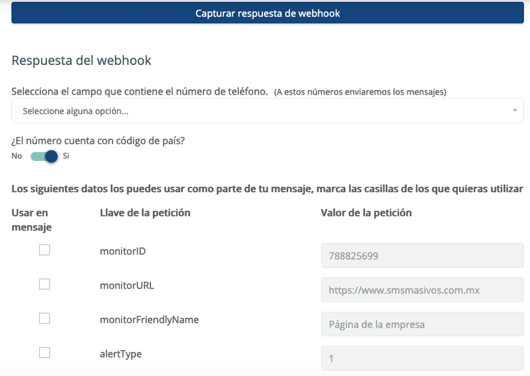Viewport: 530px width, 376px height.
Task: Select the Página de la empresa value field
Action: point(423,324)
